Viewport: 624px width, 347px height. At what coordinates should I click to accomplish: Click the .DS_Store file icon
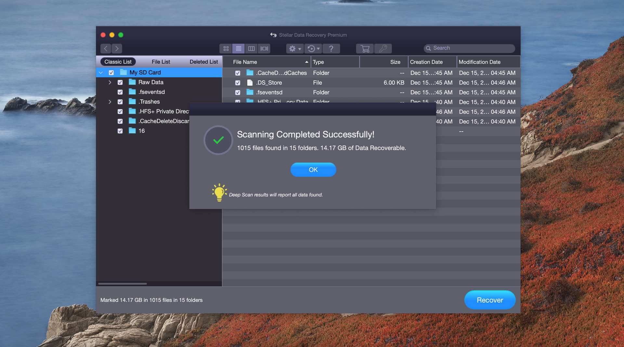[250, 83]
